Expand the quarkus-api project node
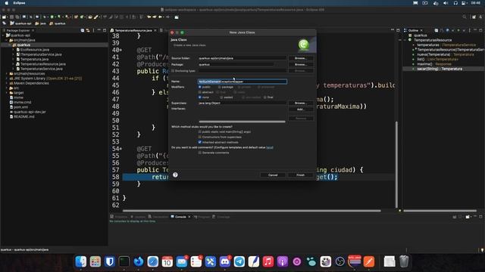This screenshot has width=485, height=272. 3,36
